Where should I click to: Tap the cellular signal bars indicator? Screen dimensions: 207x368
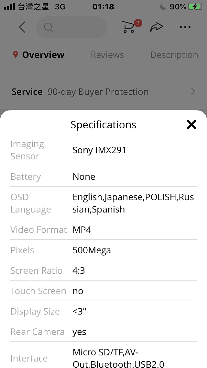click(9, 6)
